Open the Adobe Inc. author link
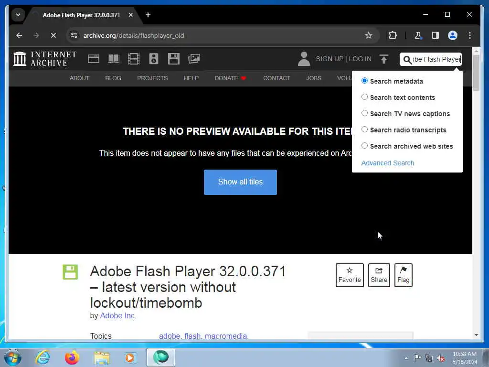This screenshot has height=367, width=489. point(118,315)
